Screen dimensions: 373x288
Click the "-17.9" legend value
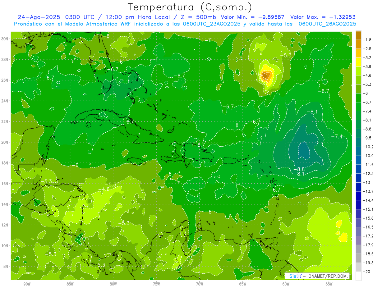[x=368, y=245]
